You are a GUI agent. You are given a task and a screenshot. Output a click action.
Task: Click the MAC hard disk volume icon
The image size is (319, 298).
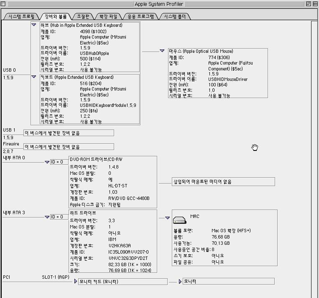[181, 220]
